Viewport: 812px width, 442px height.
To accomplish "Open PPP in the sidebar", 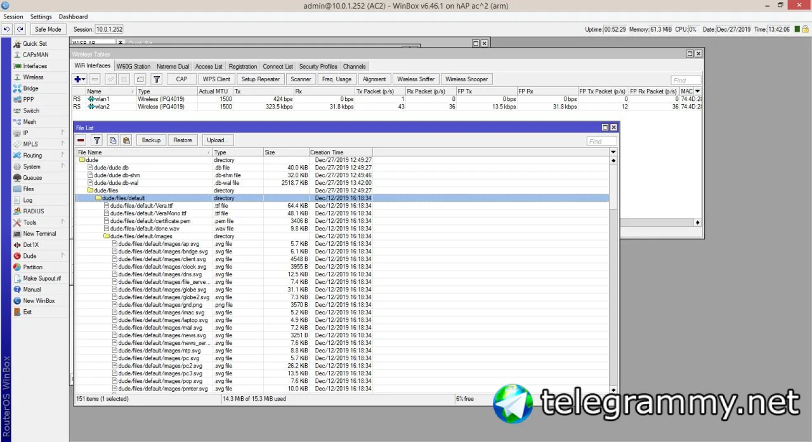I will (x=29, y=100).
